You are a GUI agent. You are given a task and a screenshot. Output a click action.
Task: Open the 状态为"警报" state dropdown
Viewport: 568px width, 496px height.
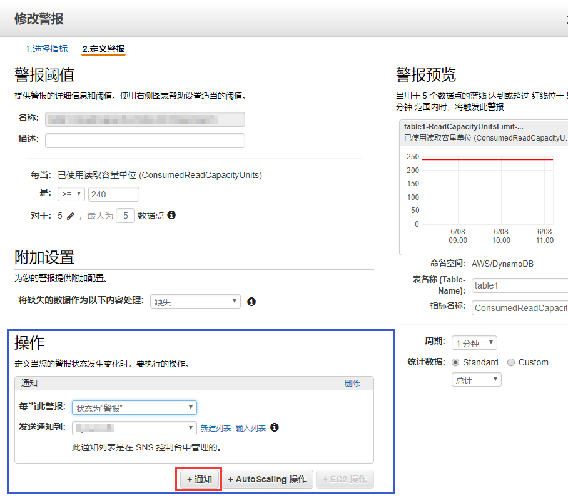[134, 408]
